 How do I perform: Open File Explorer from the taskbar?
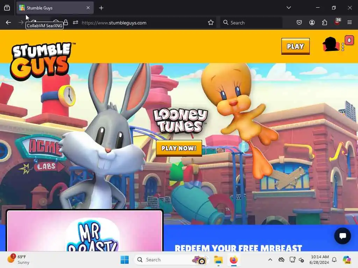tap(218, 260)
